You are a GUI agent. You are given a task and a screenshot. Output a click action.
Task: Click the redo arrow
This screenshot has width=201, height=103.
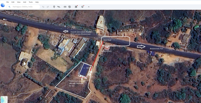47,7
